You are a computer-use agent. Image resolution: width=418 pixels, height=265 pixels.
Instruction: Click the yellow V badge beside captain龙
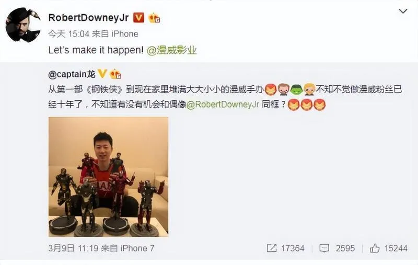(x=102, y=74)
